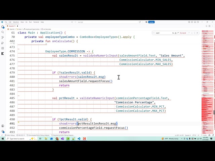
Task: Open the Go menu
Action: pos(27,22)
